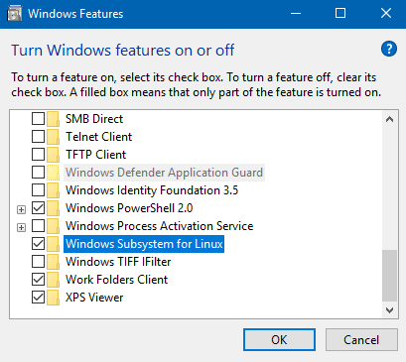Click the TFTP Client folder icon

[53, 155]
